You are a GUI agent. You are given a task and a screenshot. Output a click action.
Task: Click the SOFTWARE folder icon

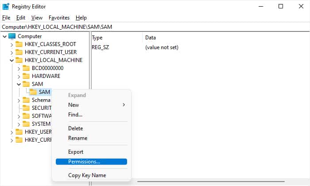tap(26, 116)
